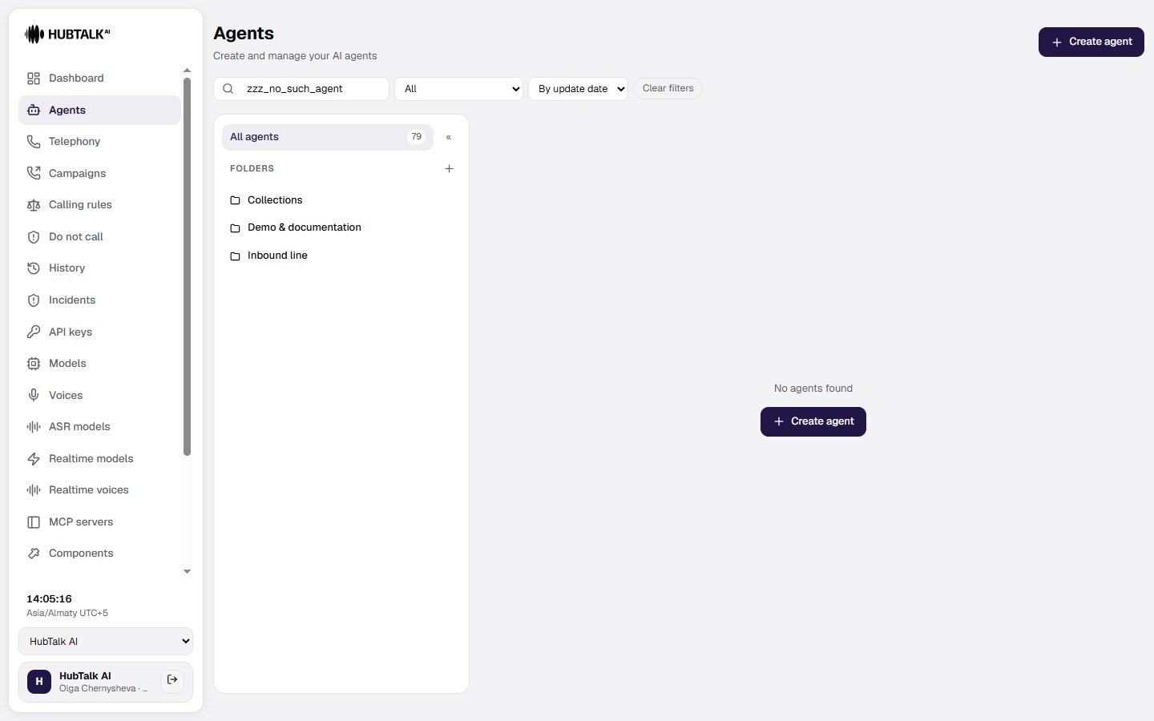This screenshot has width=1154, height=721.
Task: Click the MCP servers panel icon
Action: tap(34, 522)
